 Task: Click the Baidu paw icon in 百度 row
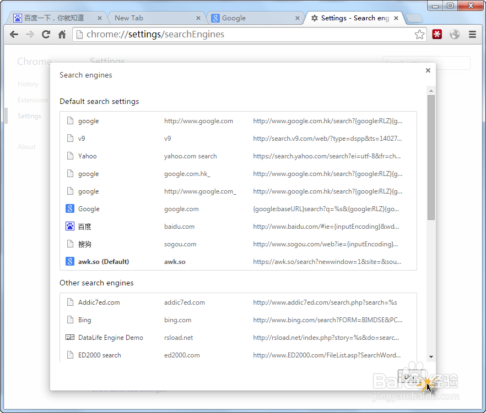(x=70, y=226)
